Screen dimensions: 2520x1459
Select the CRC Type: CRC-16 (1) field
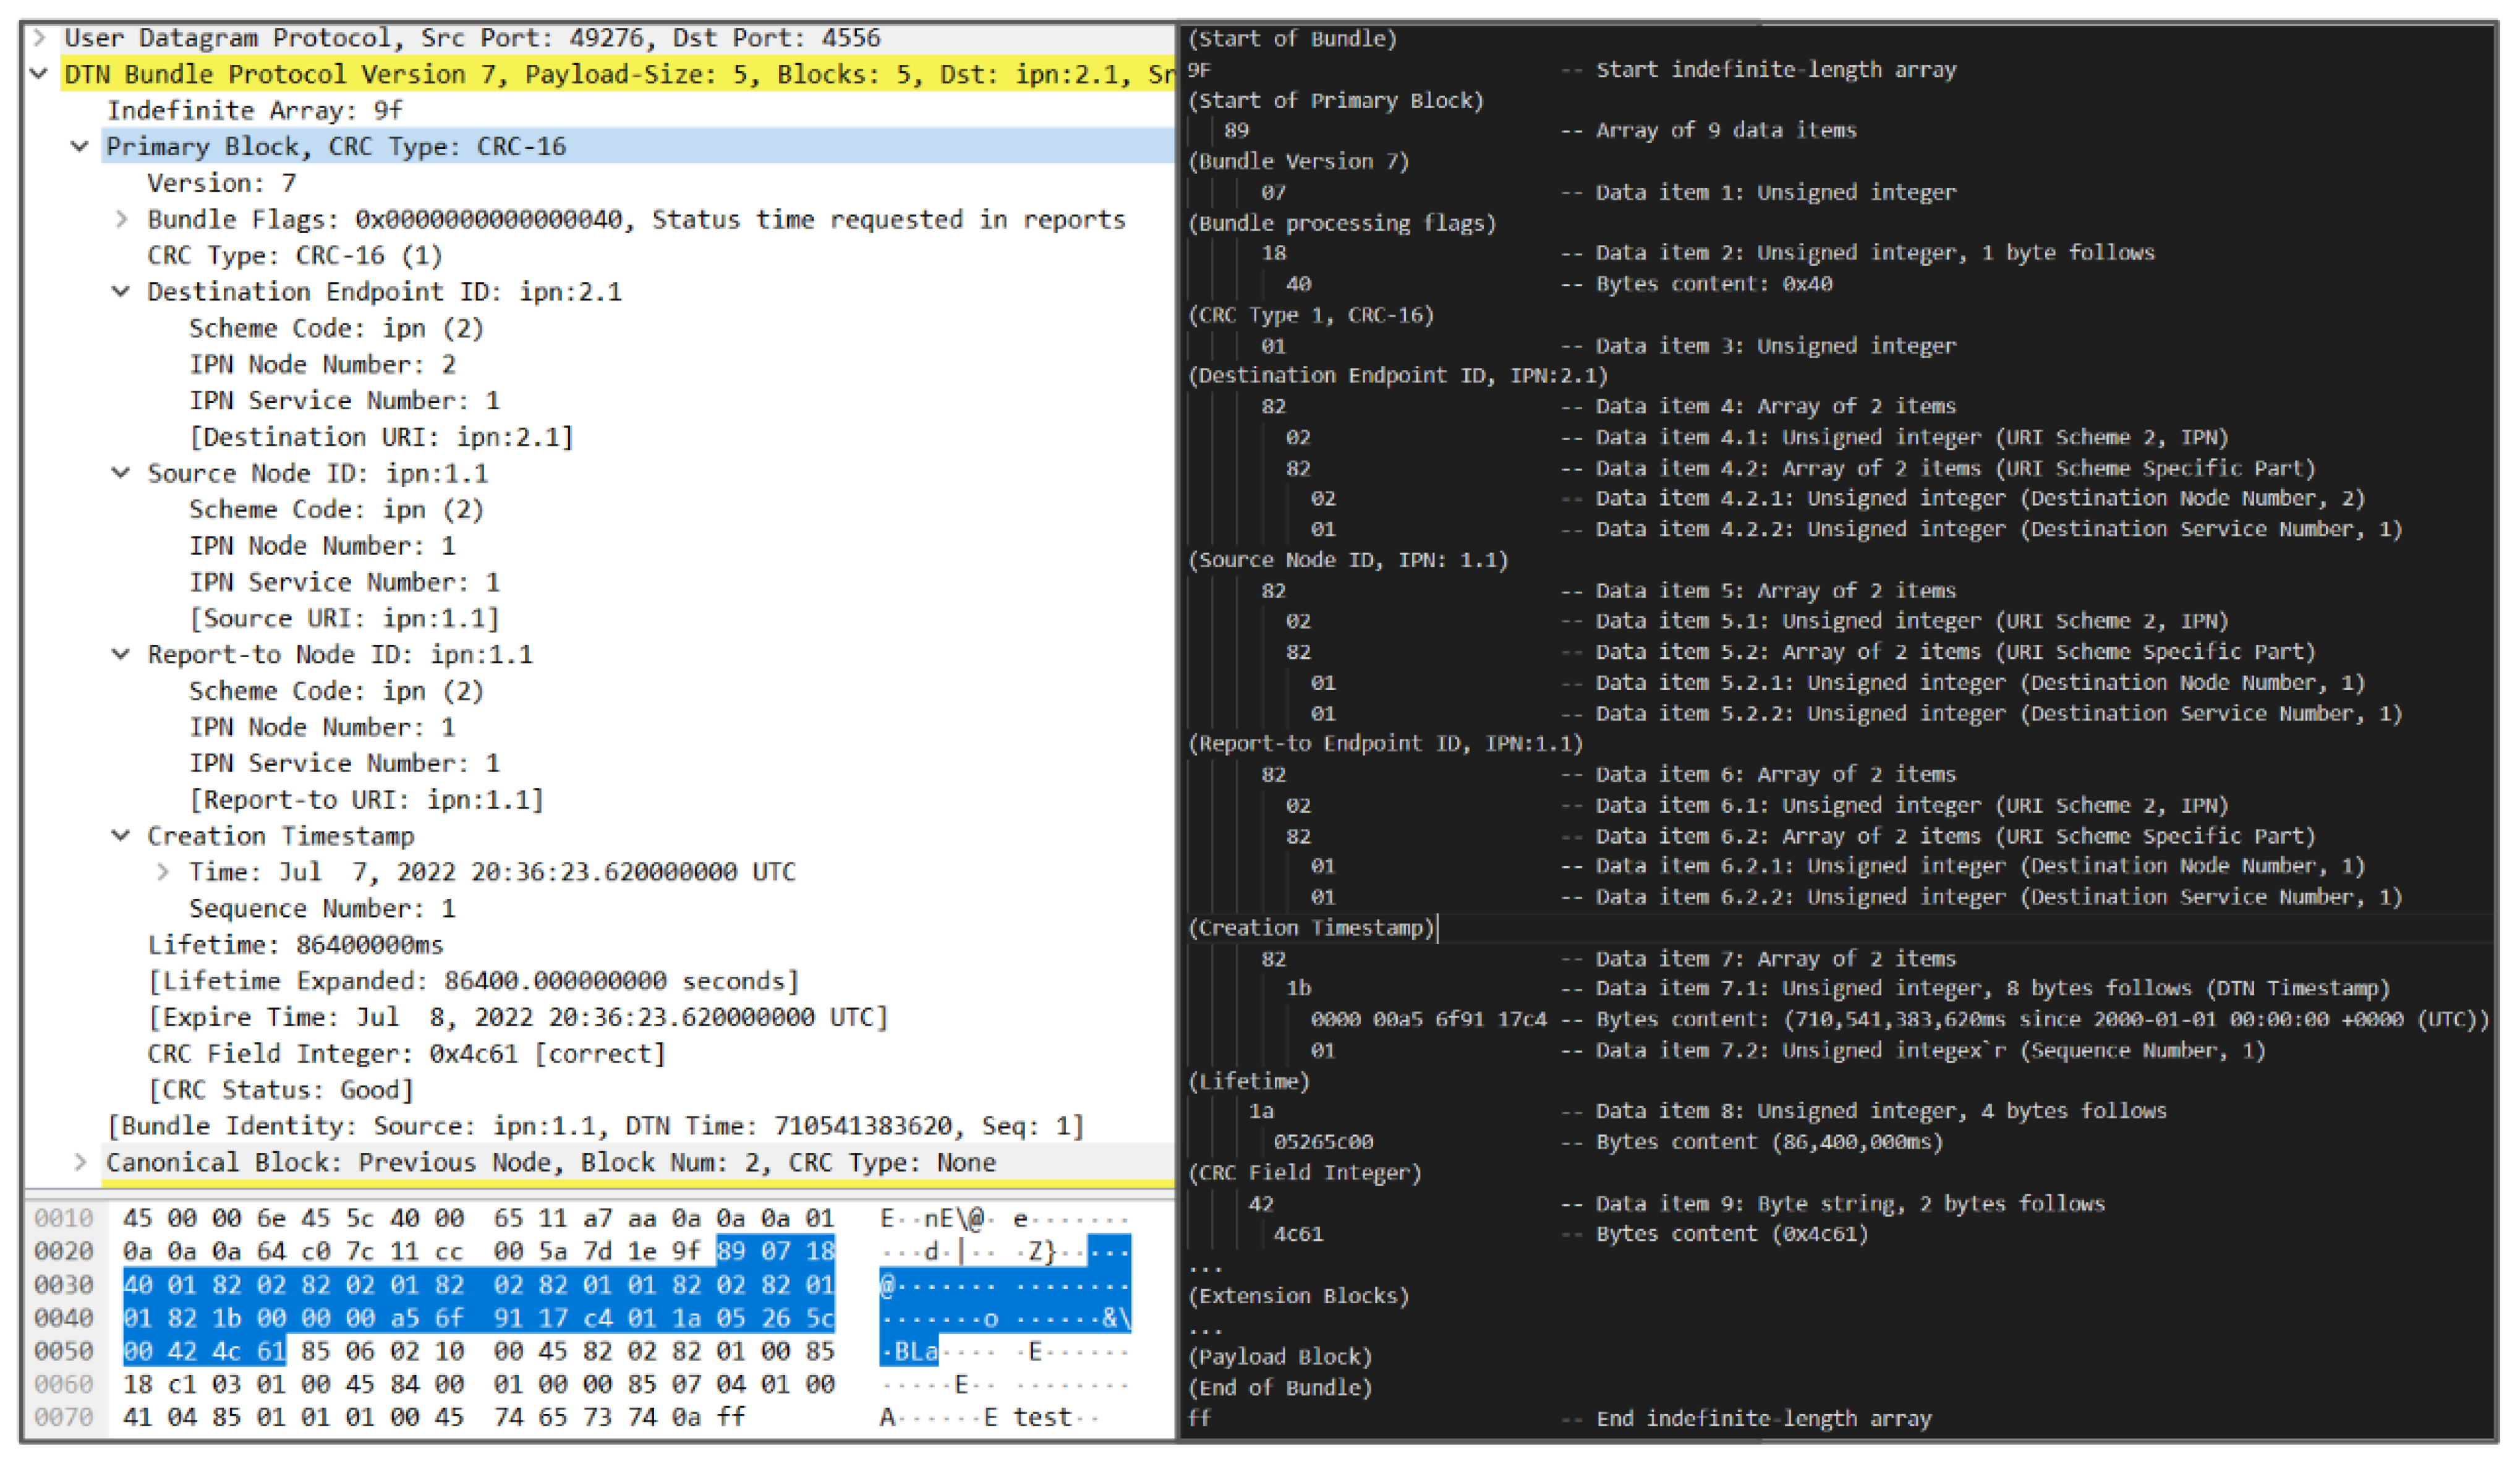pyautogui.click(x=295, y=255)
